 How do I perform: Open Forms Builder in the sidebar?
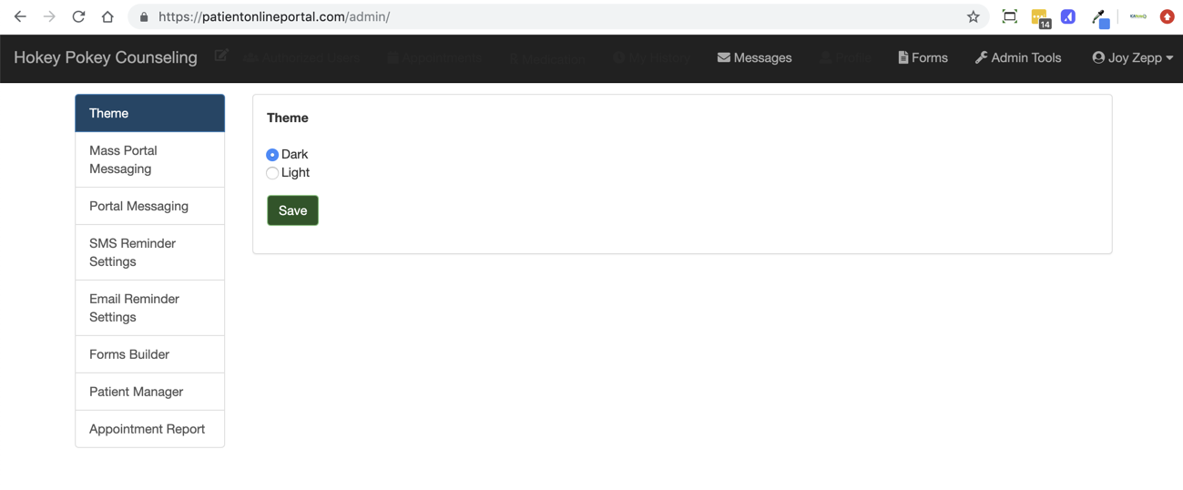(149, 354)
